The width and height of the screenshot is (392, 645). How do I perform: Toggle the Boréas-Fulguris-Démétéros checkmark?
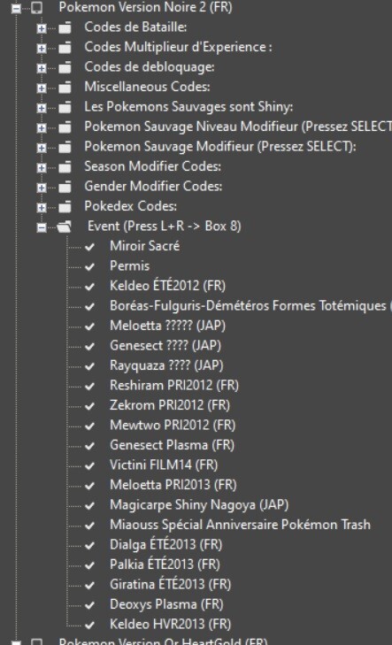click(89, 306)
